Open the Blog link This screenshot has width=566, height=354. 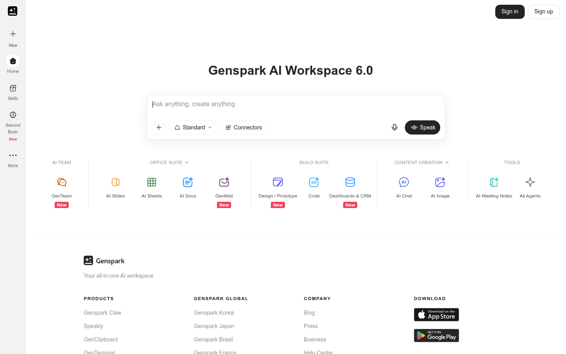pos(309,313)
